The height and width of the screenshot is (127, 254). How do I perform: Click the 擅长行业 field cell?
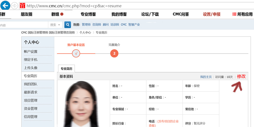[x=128, y=121]
